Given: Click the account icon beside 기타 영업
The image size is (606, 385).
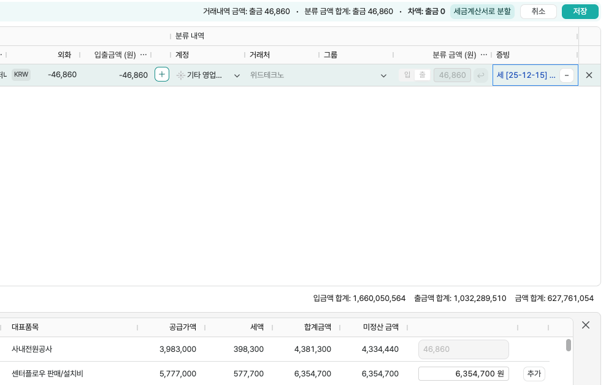Looking at the screenshot, I should [180, 75].
